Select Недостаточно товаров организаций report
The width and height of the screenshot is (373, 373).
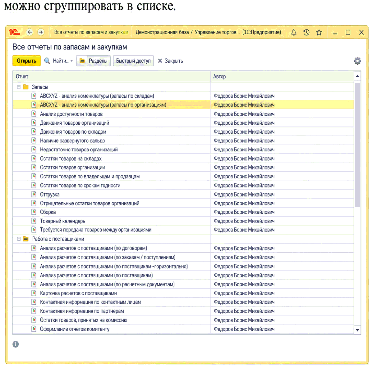[x=79, y=150]
